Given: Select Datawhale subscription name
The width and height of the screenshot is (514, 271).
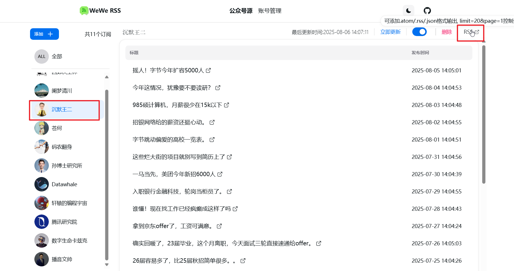Looking at the screenshot, I should point(64,184).
